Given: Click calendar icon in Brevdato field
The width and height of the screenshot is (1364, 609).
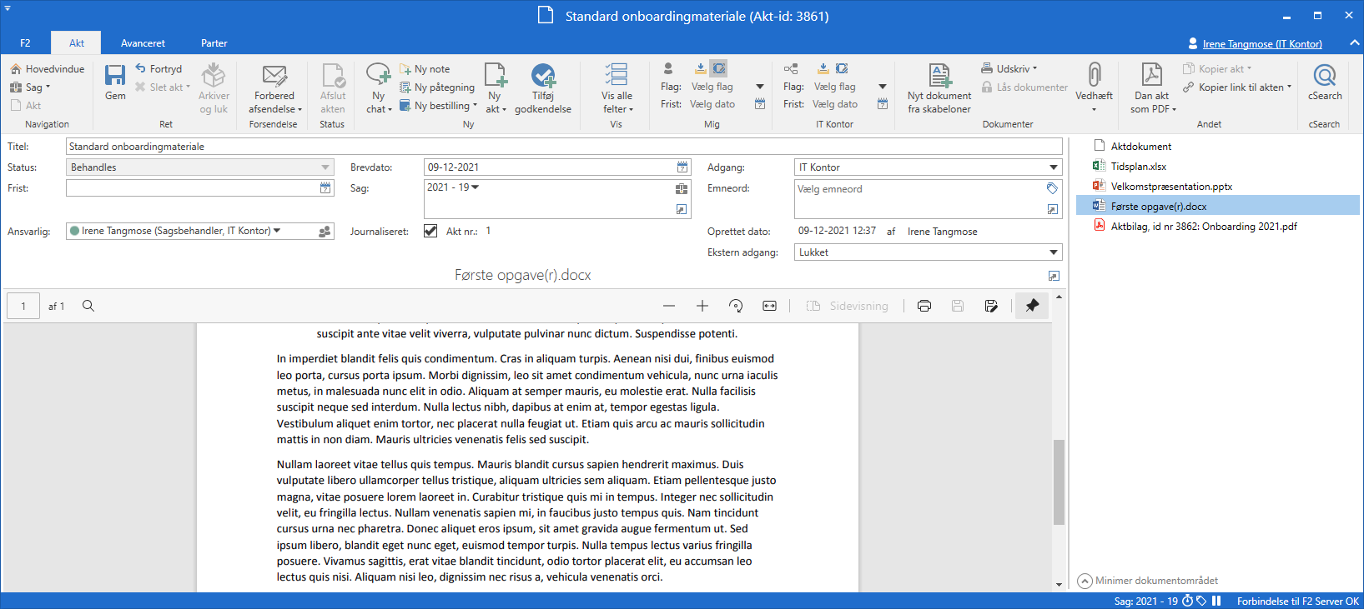Looking at the screenshot, I should click(682, 167).
